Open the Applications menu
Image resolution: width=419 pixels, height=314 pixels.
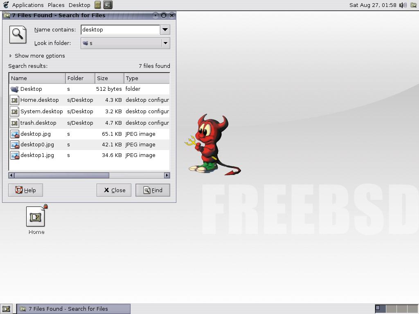tap(28, 5)
